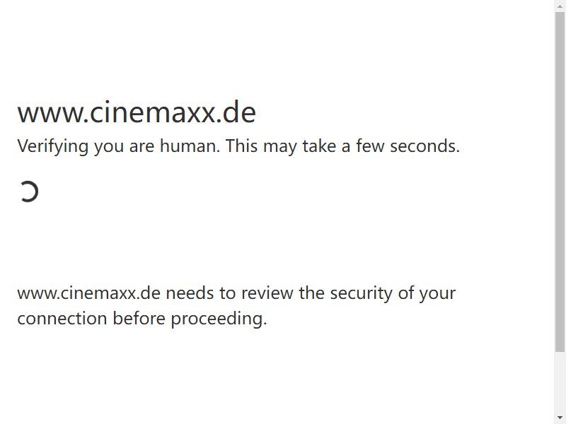
Task: Click the word 'take' in the subtitle
Action: pyautogui.click(x=319, y=146)
